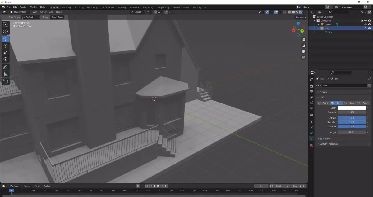The image size is (373, 197).
Task: Enable auto keying record button
Action: click(138, 186)
